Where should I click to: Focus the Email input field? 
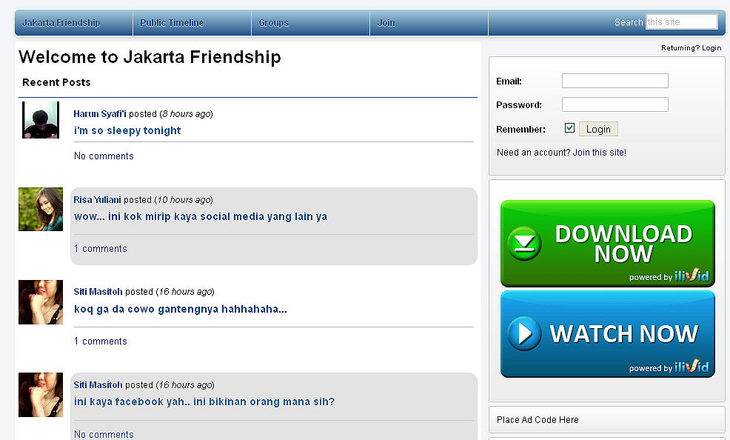615,81
